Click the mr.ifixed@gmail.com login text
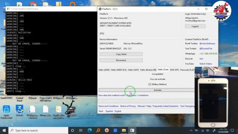Screen dimensions: 238x134 (195, 21)
